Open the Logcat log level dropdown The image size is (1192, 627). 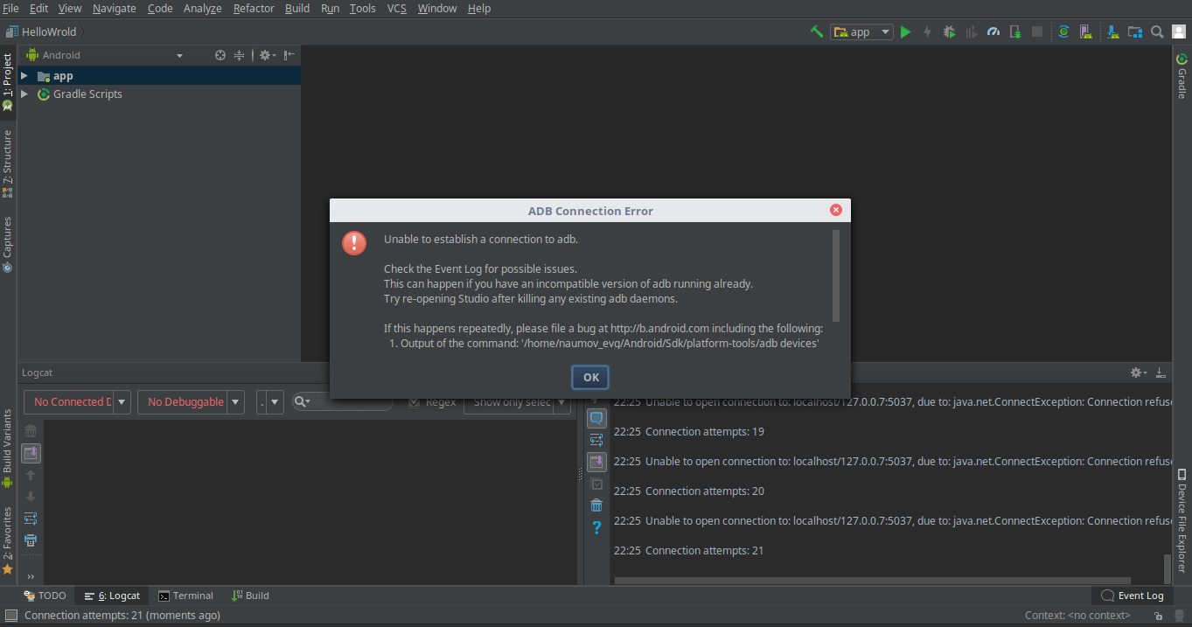click(270, 402)
